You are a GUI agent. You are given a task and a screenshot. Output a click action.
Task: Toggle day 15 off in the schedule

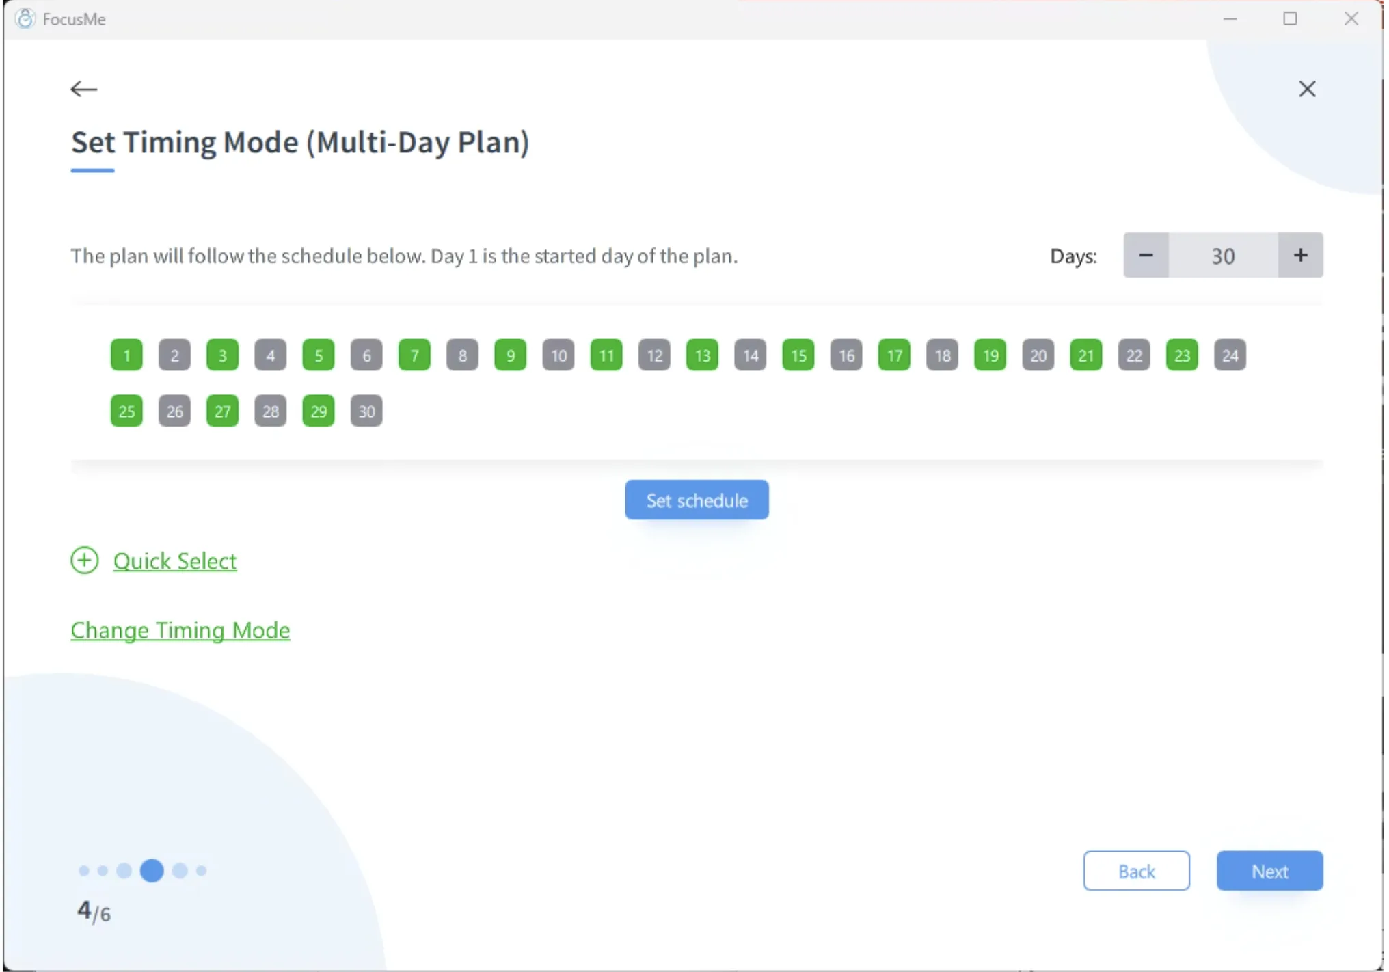(x=798, y=355)
